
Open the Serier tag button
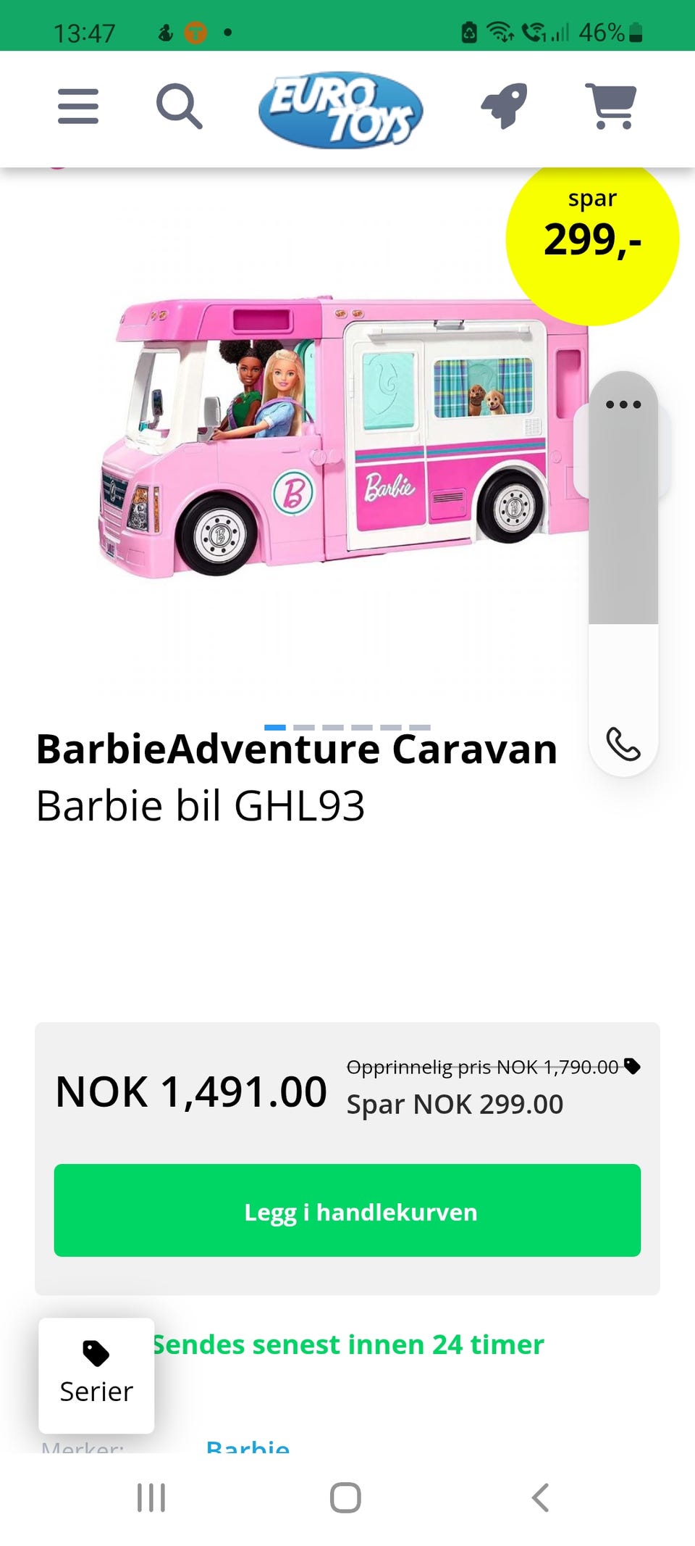click(96, 1375)
